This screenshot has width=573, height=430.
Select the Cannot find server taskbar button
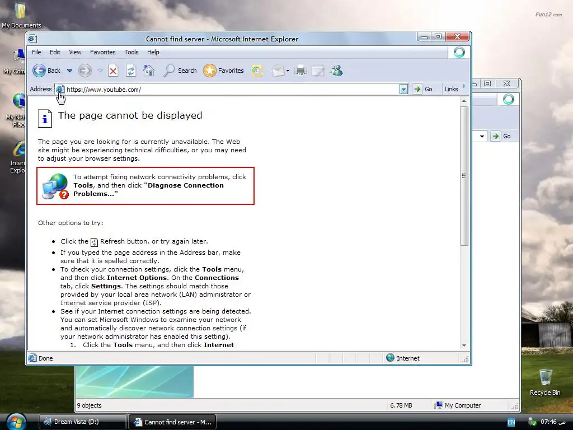172,422
